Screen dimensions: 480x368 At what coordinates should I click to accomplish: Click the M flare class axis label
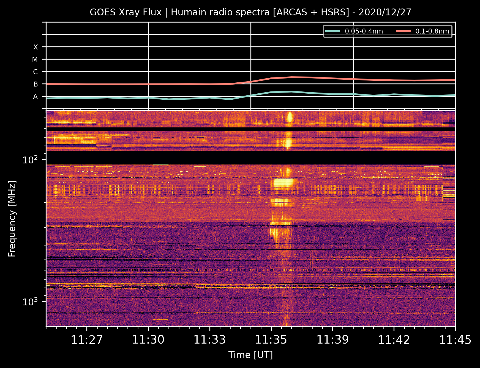(35, 60)
